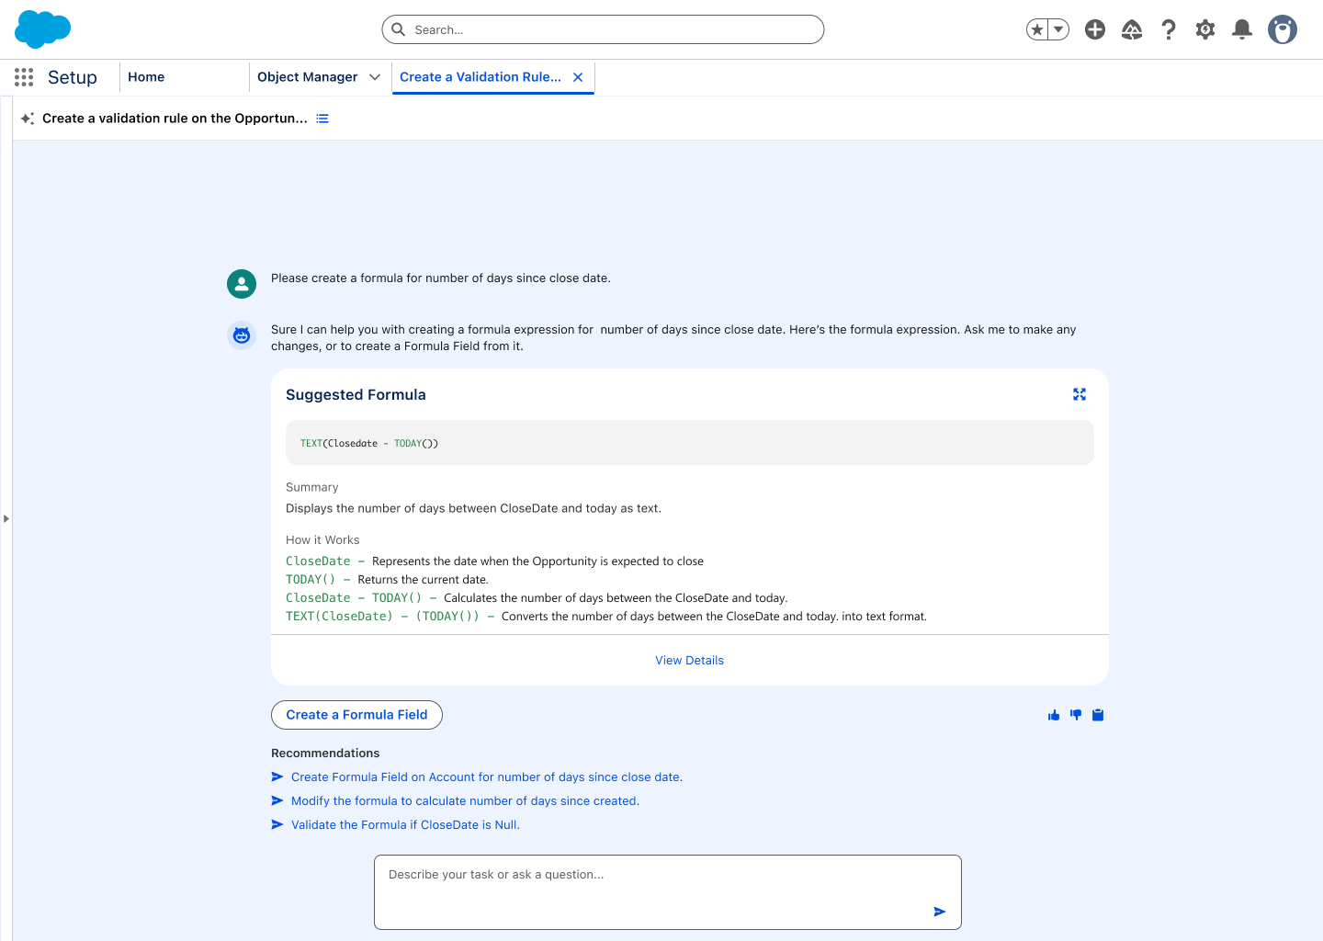Click the favorites star icon

click(1037, 29)
